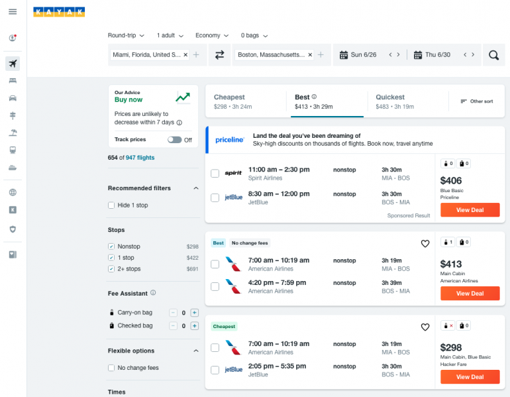
Task: Uncheck the Nonstop stops filter
Action: coord(111,247)
